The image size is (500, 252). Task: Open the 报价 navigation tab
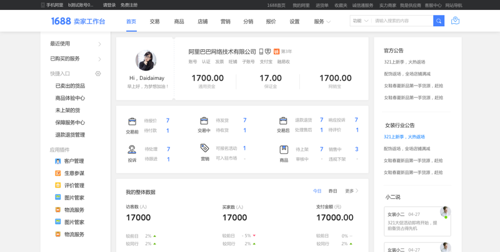(x=271, y=22)
